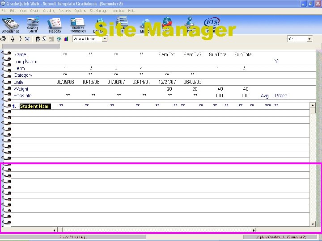Click the Category row label

[x=23, y=75]
